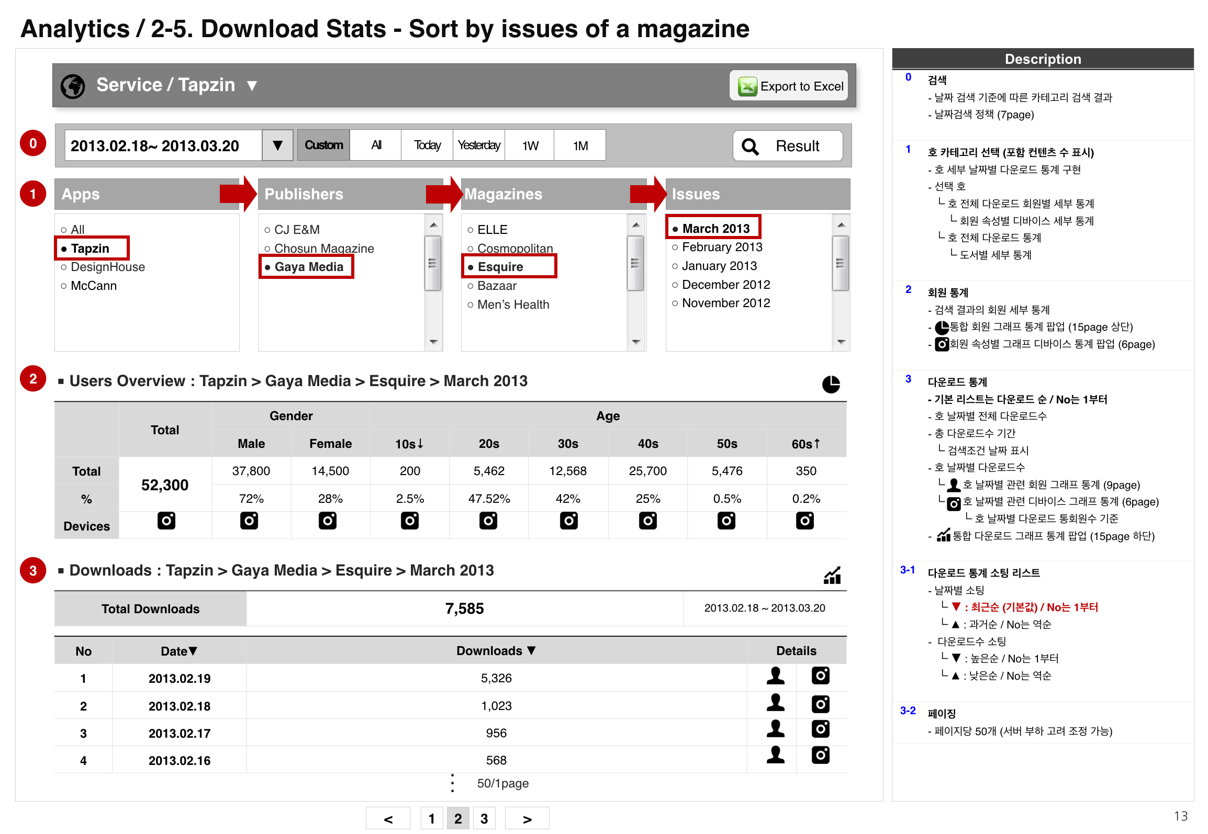The image size is (1208, 834).
Task: Expand the Service / Tapzin selector
Action: click(252, 86)
